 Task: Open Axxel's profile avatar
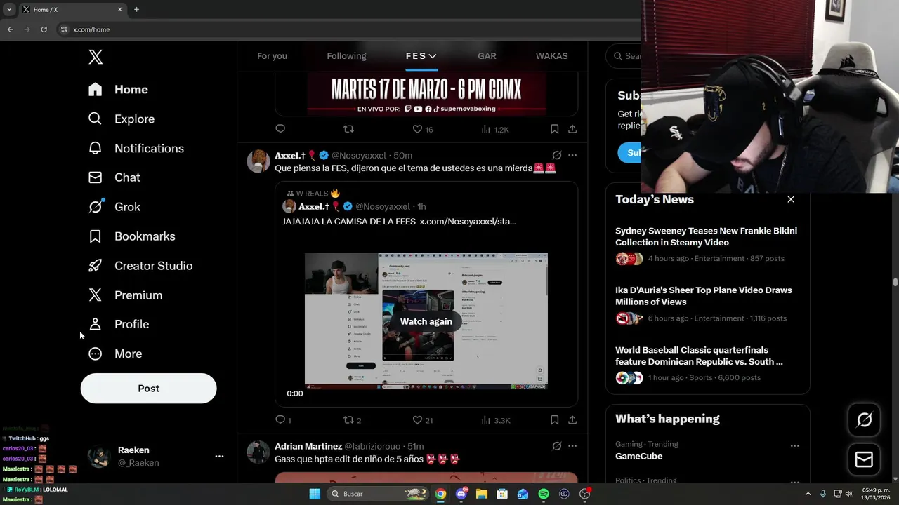coord(258,161)
